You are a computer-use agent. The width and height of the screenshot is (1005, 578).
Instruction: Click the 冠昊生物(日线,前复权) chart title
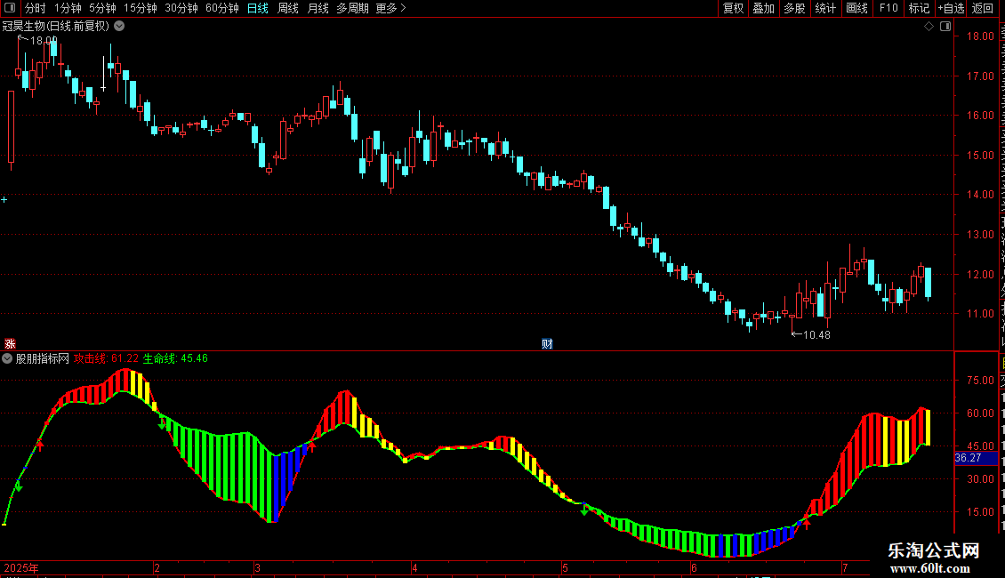(56, 27)
